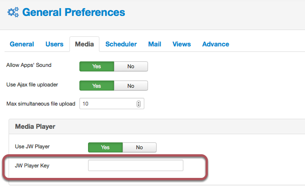This screenshot has width=305, height=187.
Task: Click the JW Player Key label
Action: click(x=32, y=166)
